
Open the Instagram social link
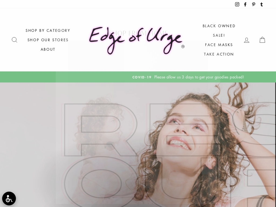pos(237,4)
